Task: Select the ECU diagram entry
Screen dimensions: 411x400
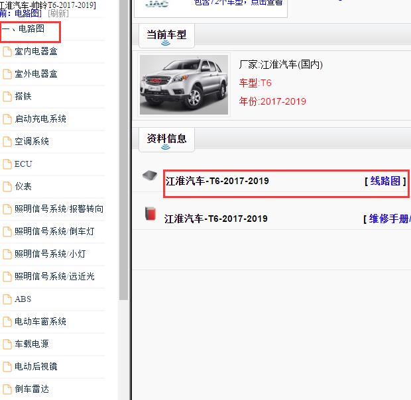Action: click(x=23, y=164)
